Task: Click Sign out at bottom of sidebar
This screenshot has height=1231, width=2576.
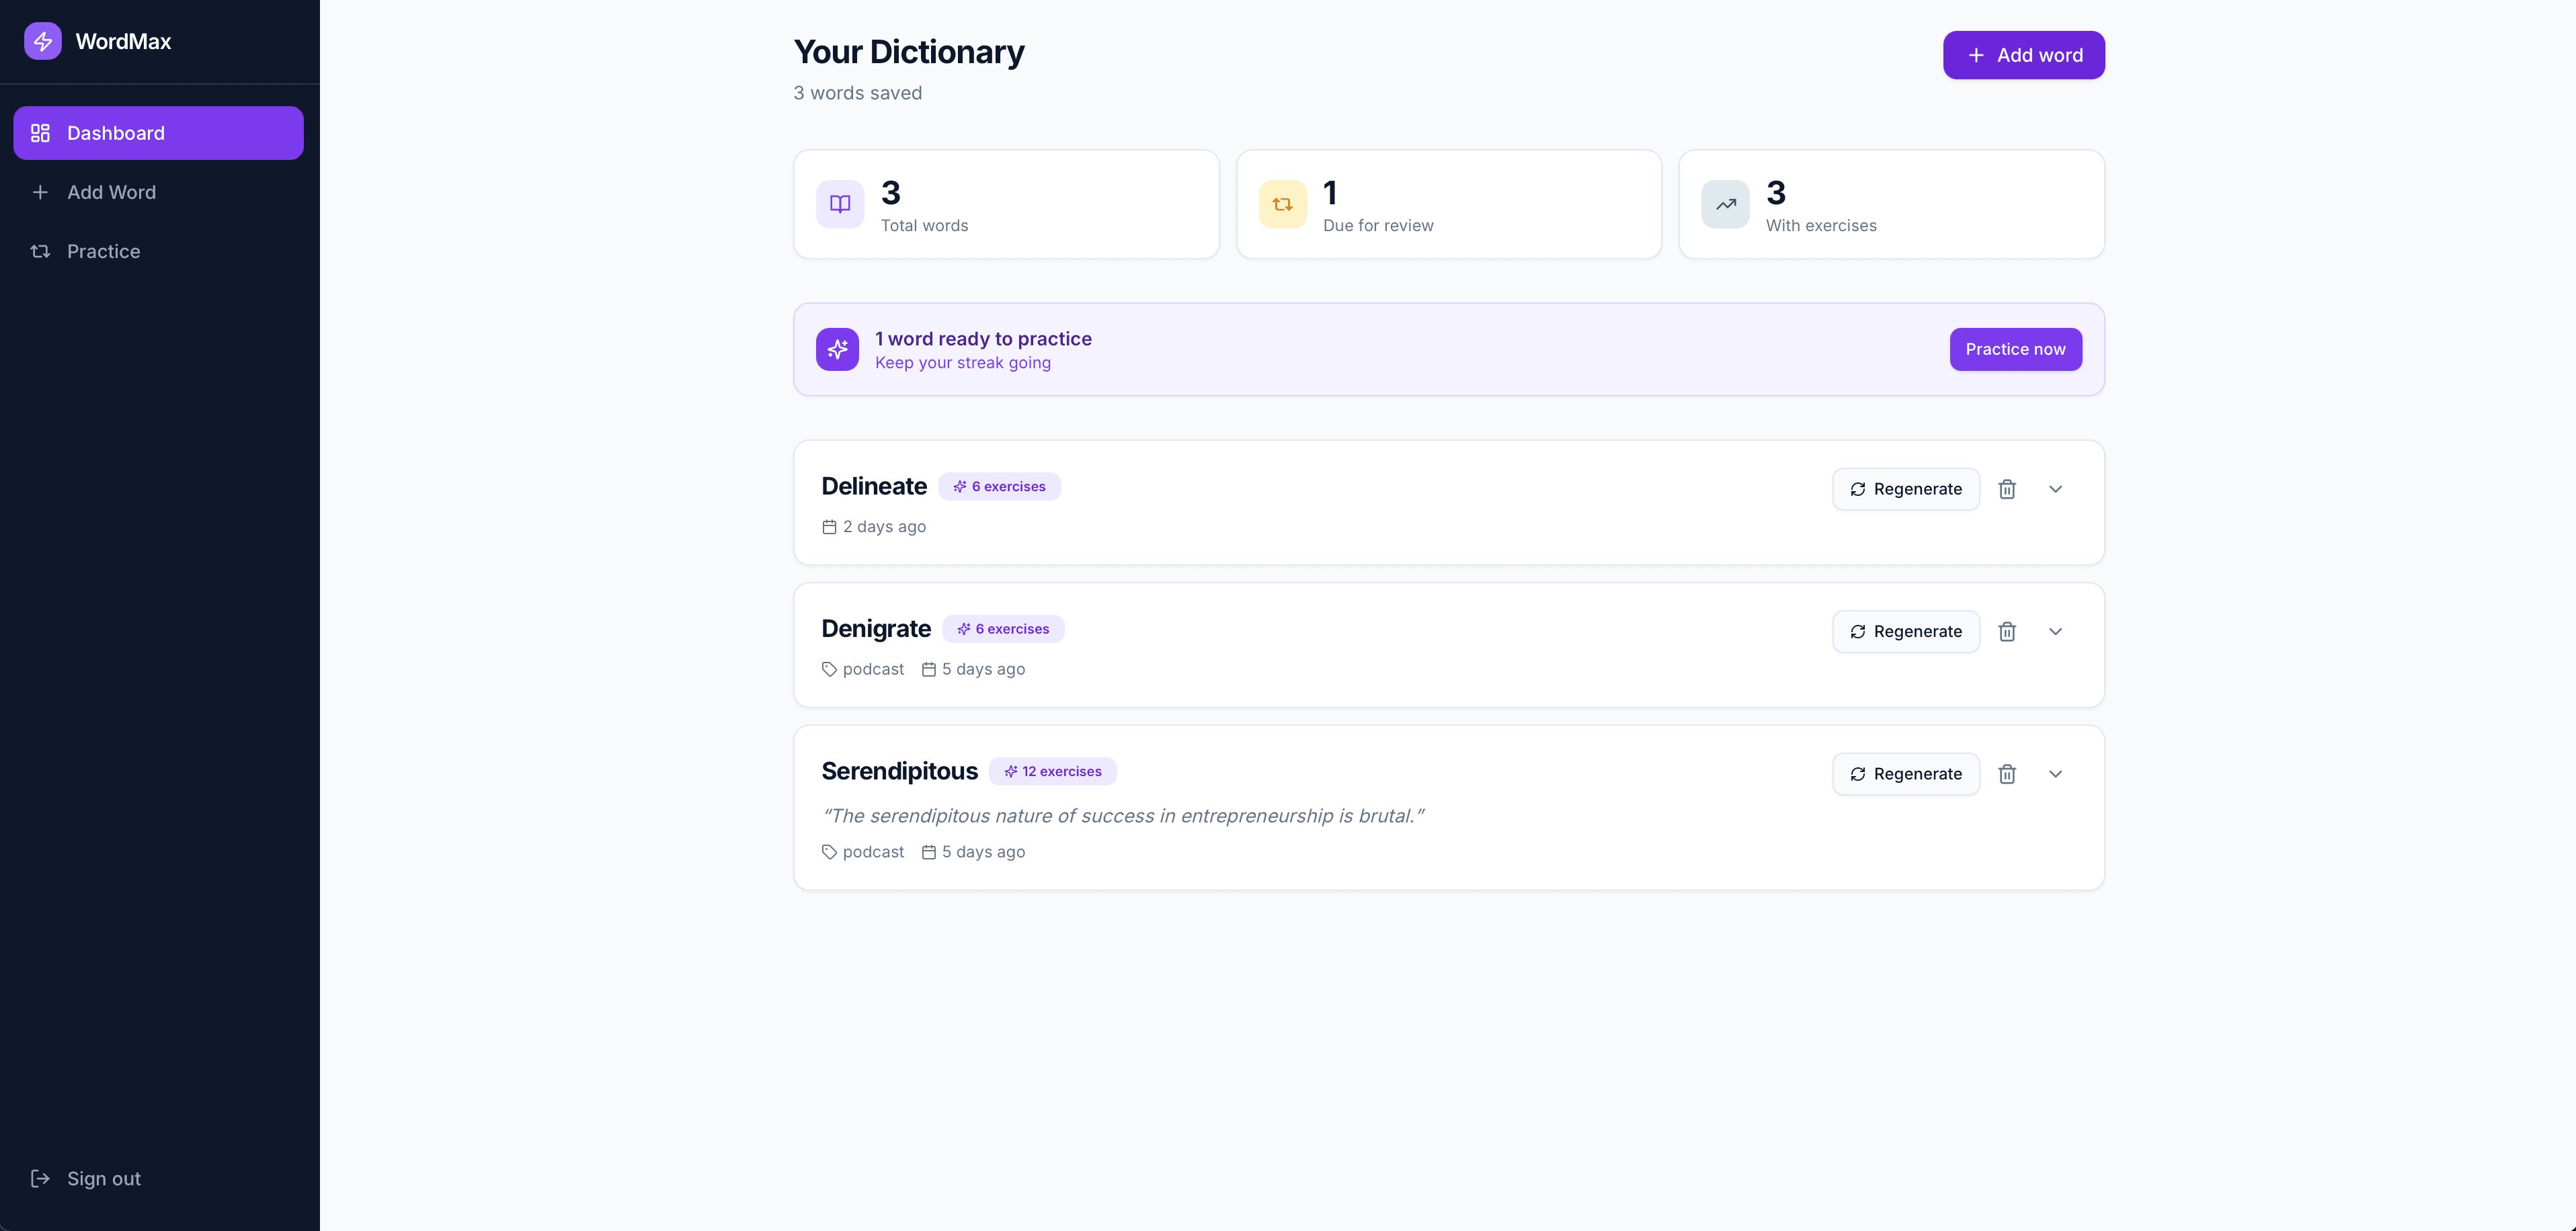Action: [x=103, y=1178]
